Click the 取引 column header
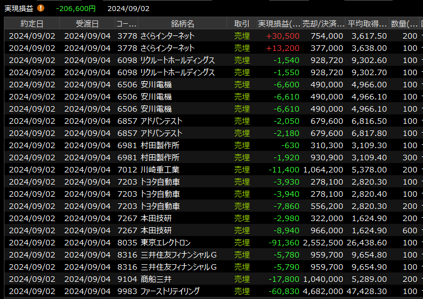The image size is (423, 299). [241, 24]
